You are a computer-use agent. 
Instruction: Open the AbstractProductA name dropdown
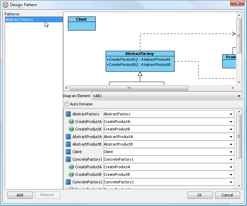231,137
